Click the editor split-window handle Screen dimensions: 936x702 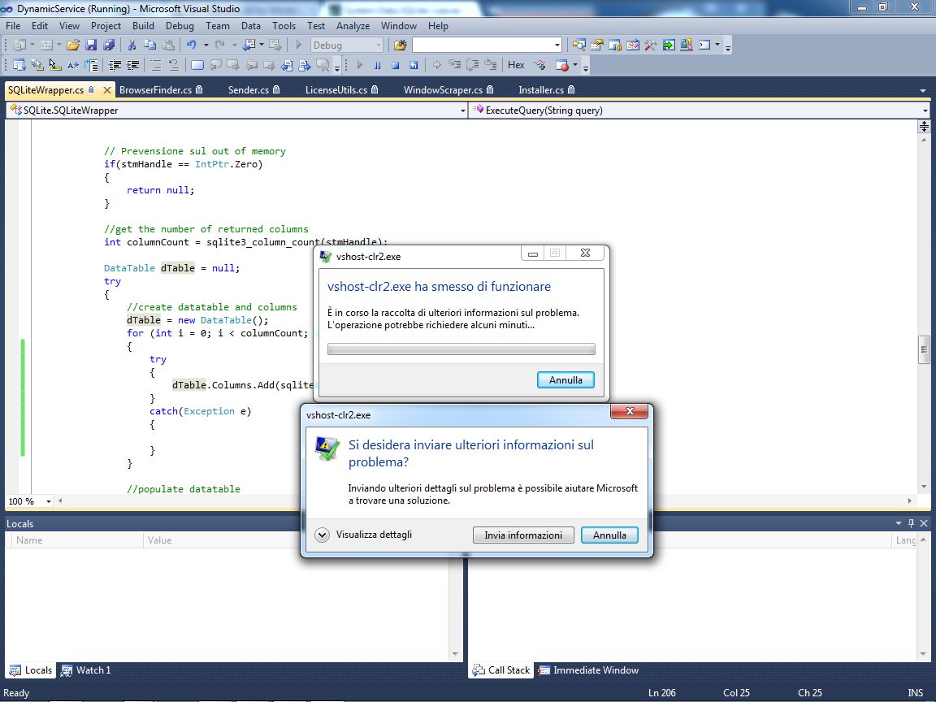pos(924,126)
